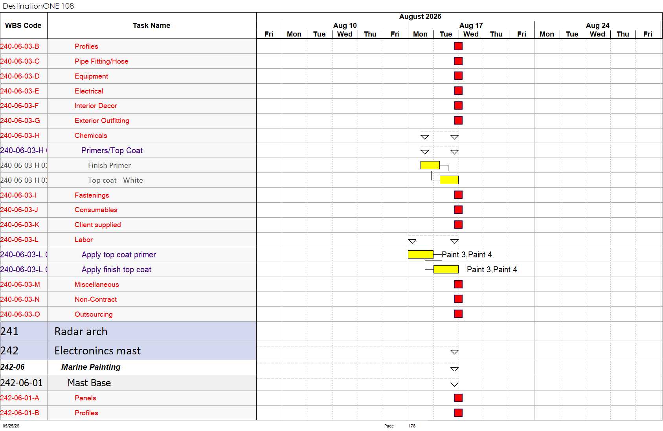663x431 pixels.
Task: Select the Radar arch task row
Action: (128, 332)
